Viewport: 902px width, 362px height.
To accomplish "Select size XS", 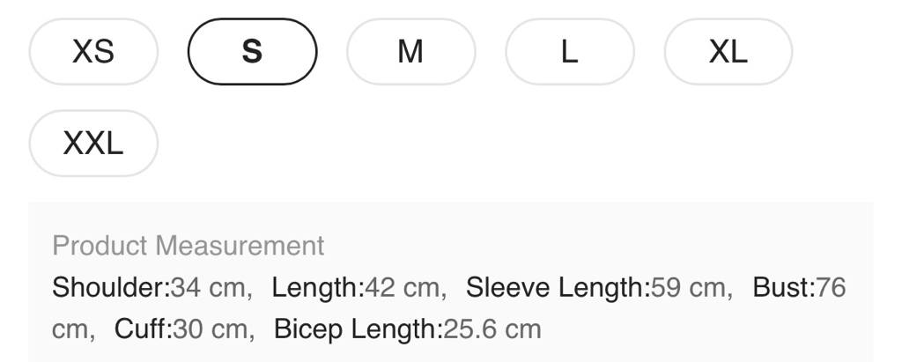I will tap(93, 52).
